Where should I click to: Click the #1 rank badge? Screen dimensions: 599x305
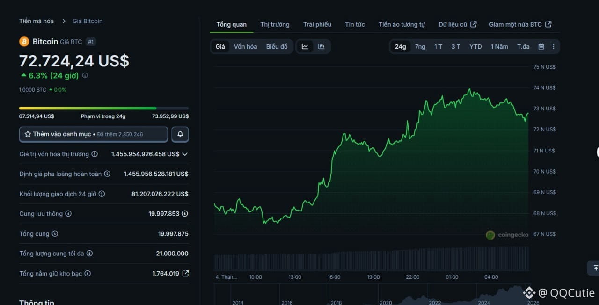click(x=91, y=42)
